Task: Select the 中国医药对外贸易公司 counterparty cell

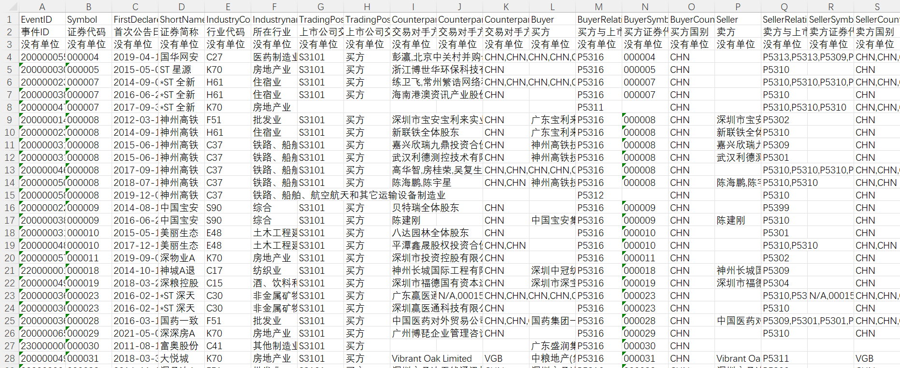Action: tap(436, 321)
